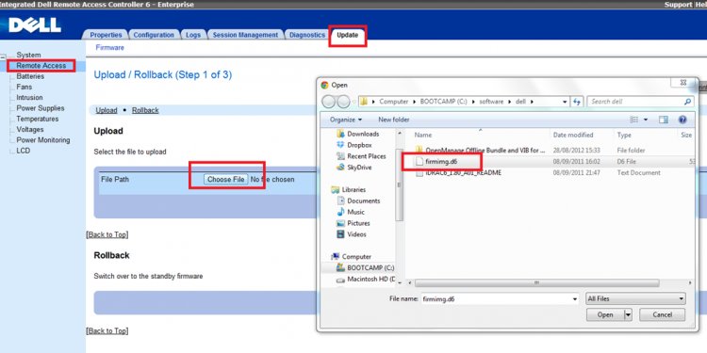Open the Session Management tab
The width and height of the screenshot is (707, 353).
pos(245,35)
